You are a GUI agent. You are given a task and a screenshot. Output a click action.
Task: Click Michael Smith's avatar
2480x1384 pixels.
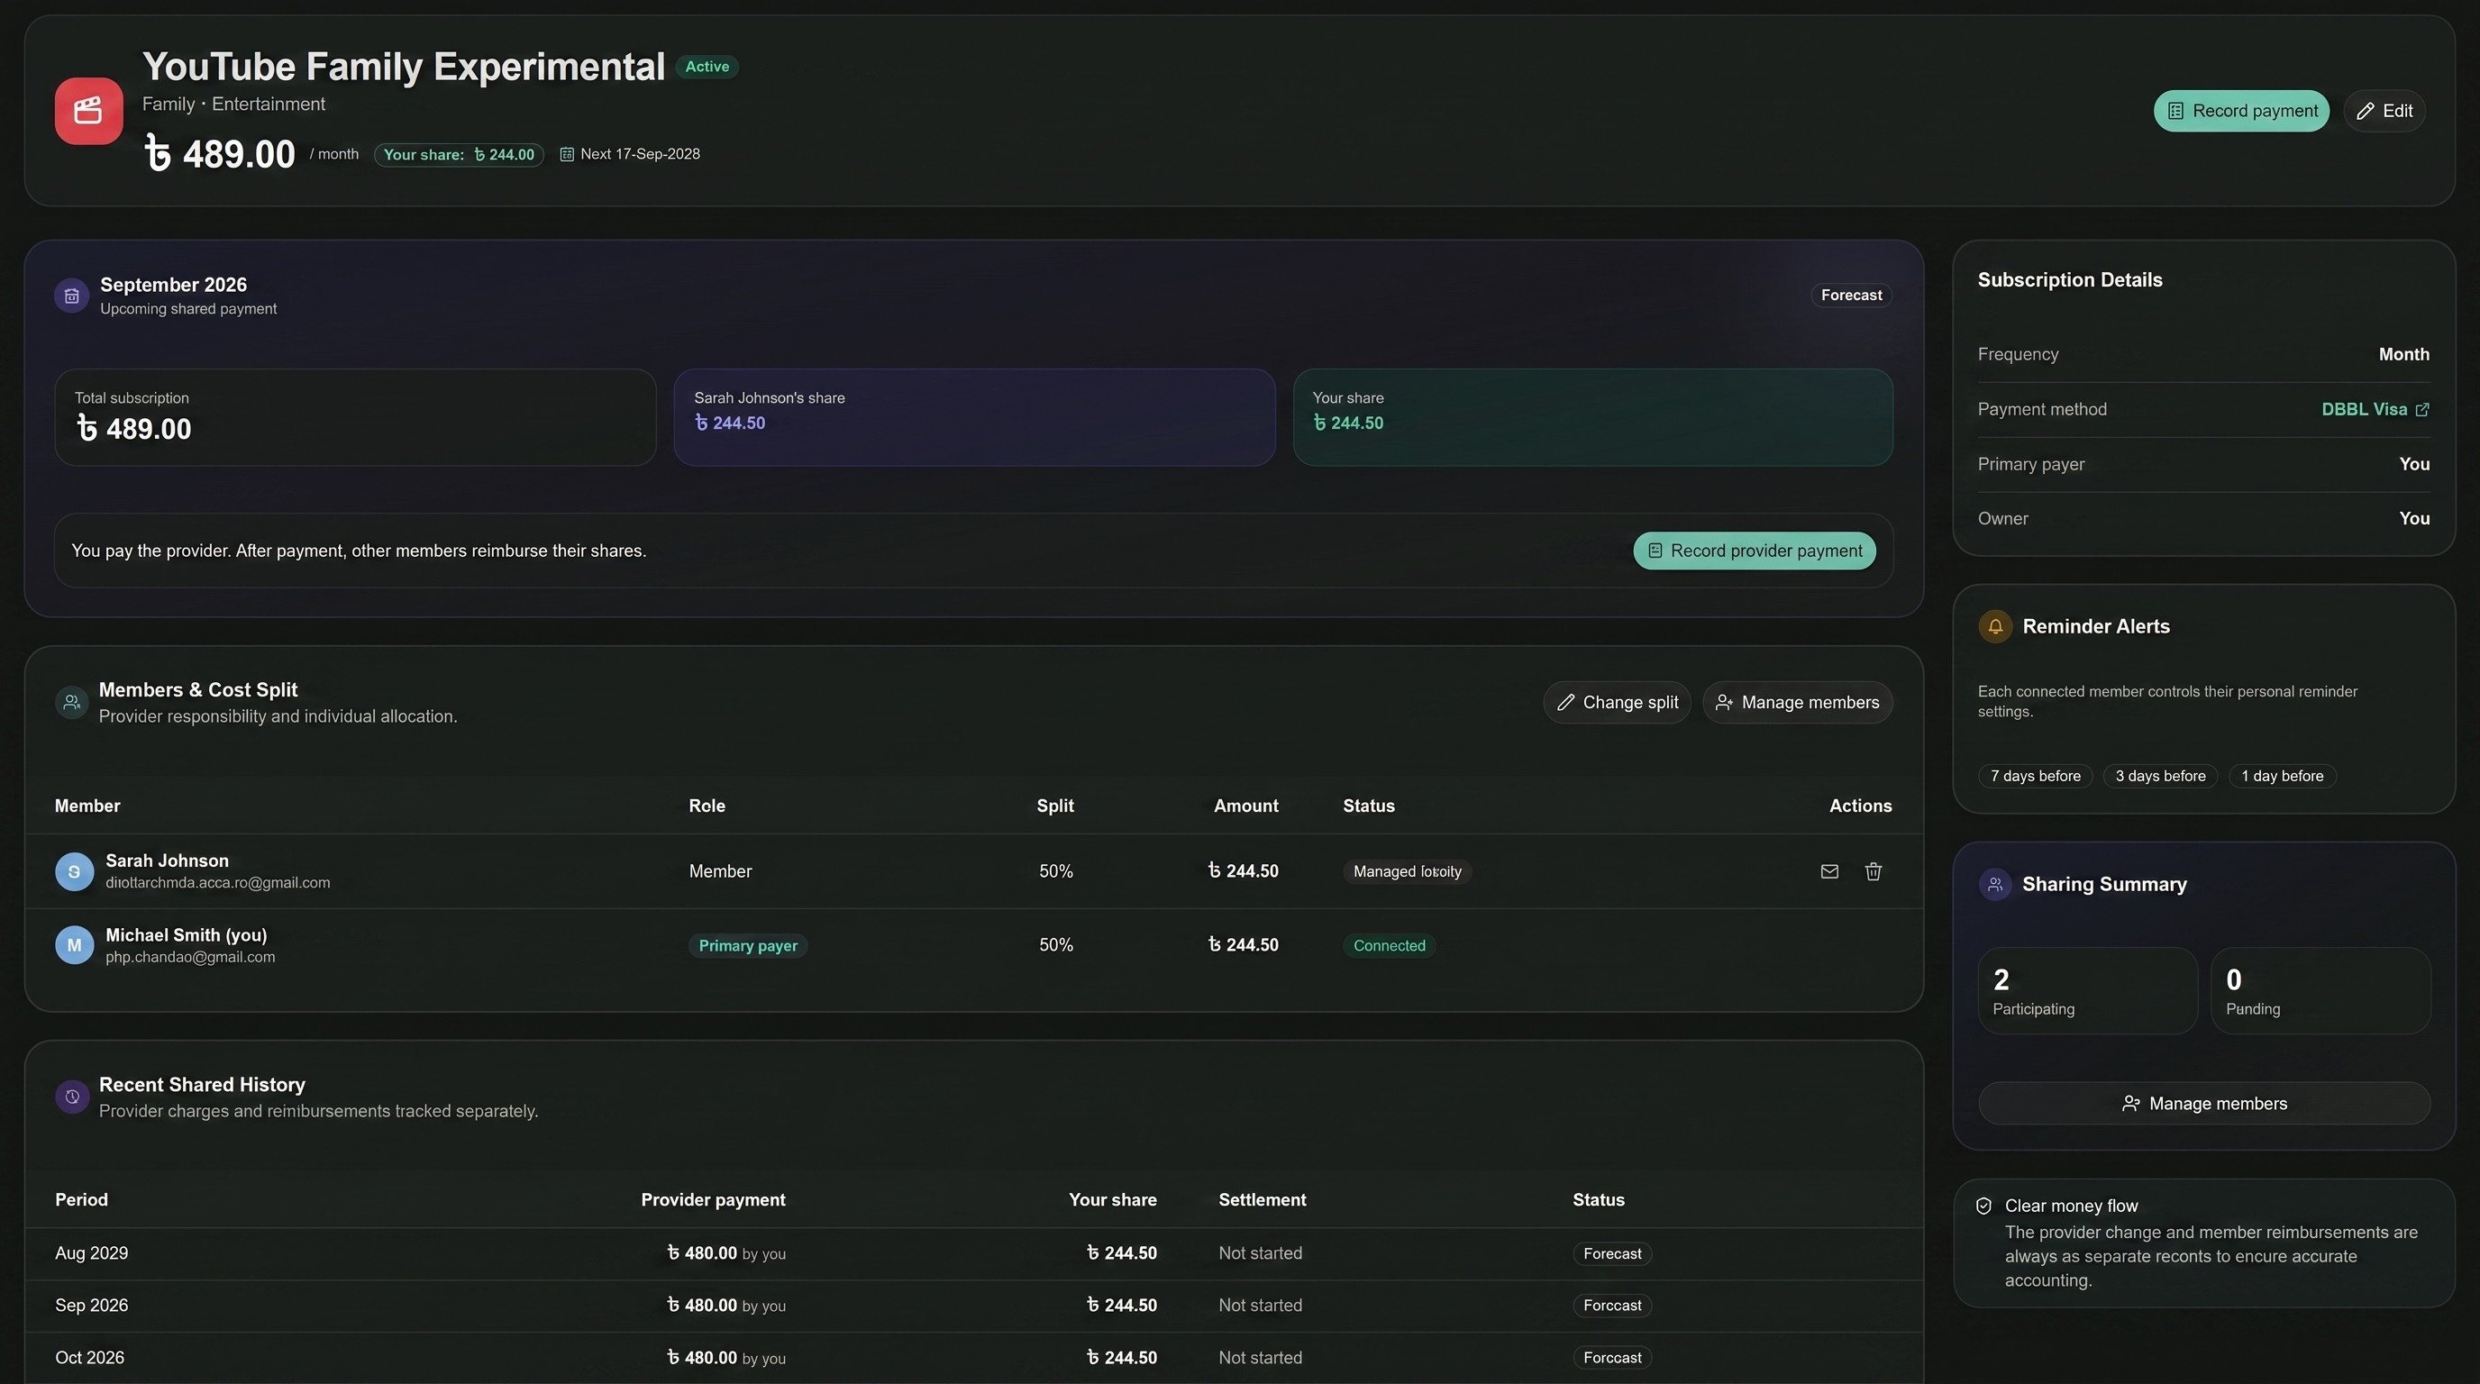pos(74,945)
